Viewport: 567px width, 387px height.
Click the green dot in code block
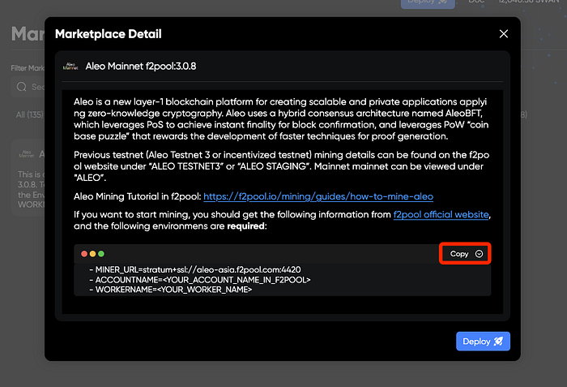(x=100, y=254)
